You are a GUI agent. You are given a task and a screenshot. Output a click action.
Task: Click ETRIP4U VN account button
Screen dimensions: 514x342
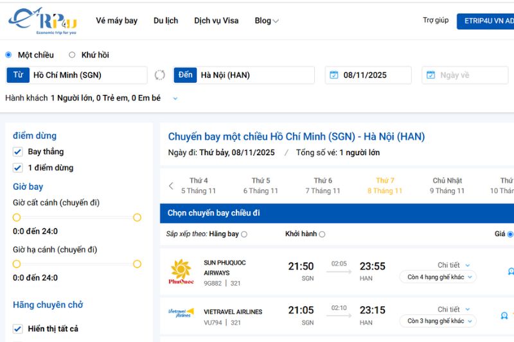pyautogui.click(x=486, y=21)
